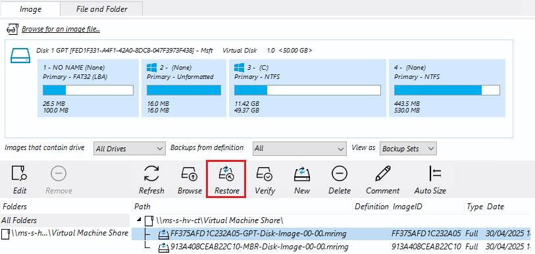
Task: Select partition 2 Unformatted
Action: click(184, 88)
